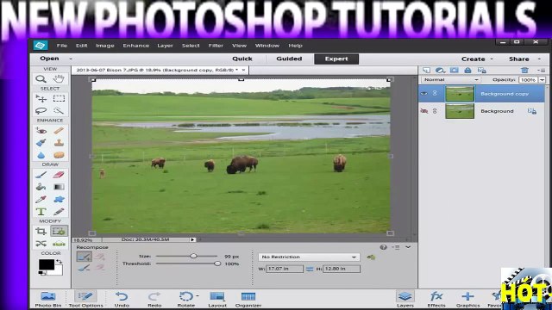
Task: Open the status bar info arrow
Action: (192, 239)
